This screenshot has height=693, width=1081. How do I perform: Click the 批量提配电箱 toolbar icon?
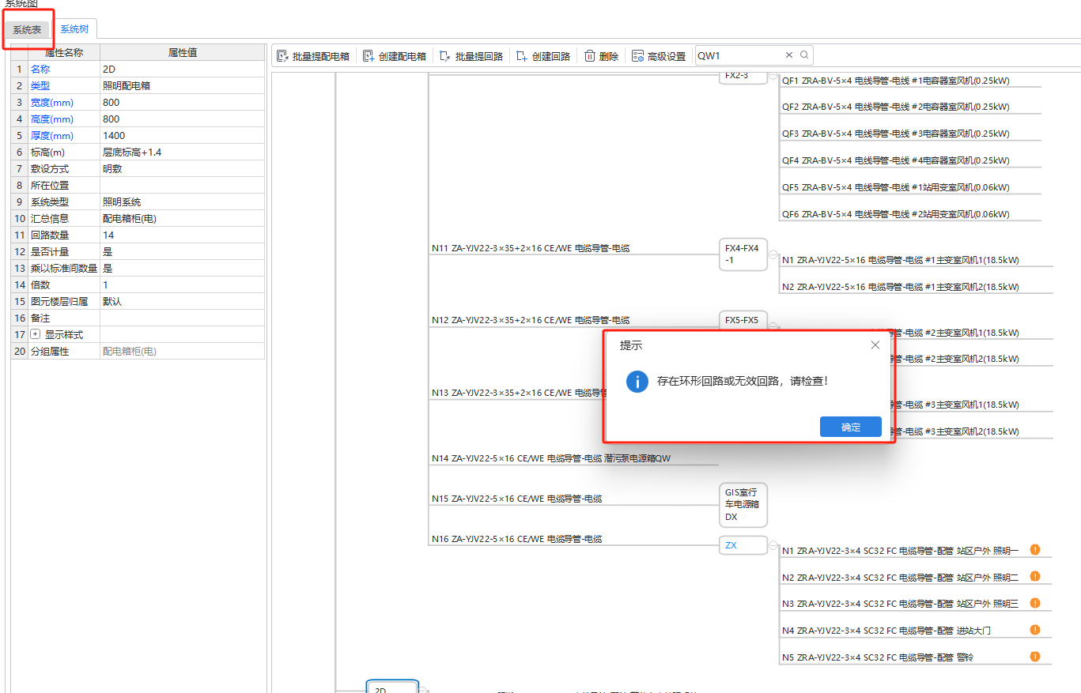(x=282, y=56)
